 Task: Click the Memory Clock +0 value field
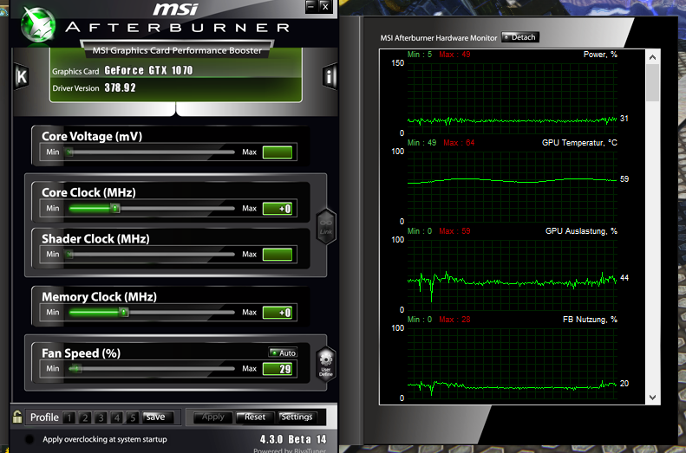click(278, 313)
